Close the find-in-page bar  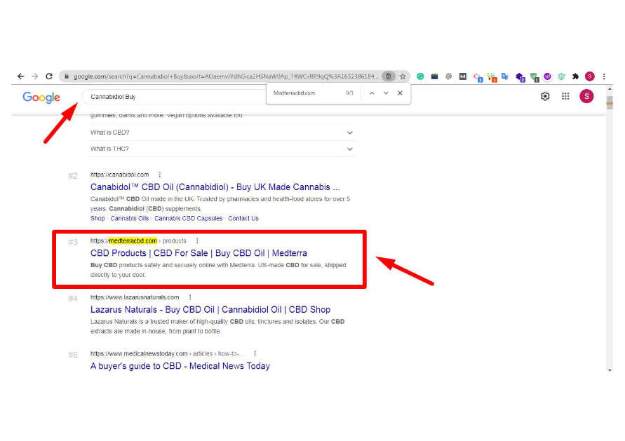tap(400, 93)
